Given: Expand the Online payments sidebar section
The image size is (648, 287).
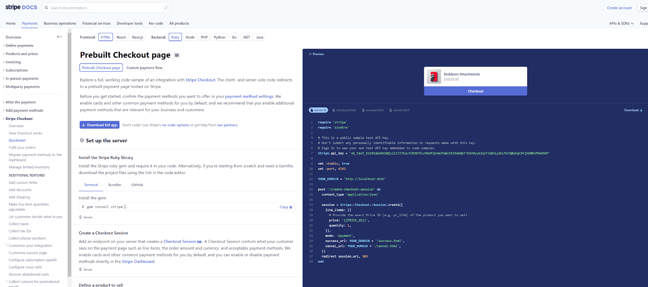Looking at the screenshot, I should click(x=4, y=46).
